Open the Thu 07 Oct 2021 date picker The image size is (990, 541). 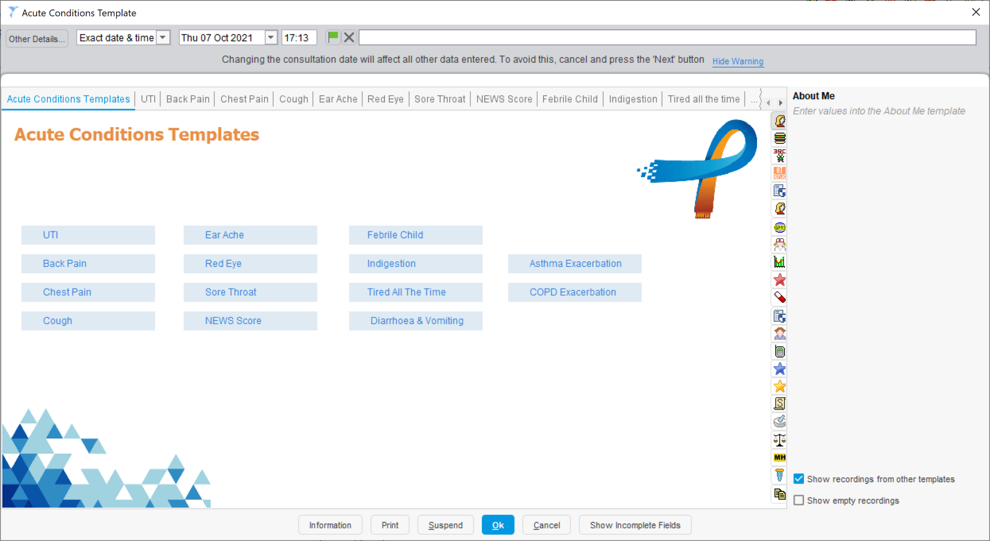[x=271, y=37]
